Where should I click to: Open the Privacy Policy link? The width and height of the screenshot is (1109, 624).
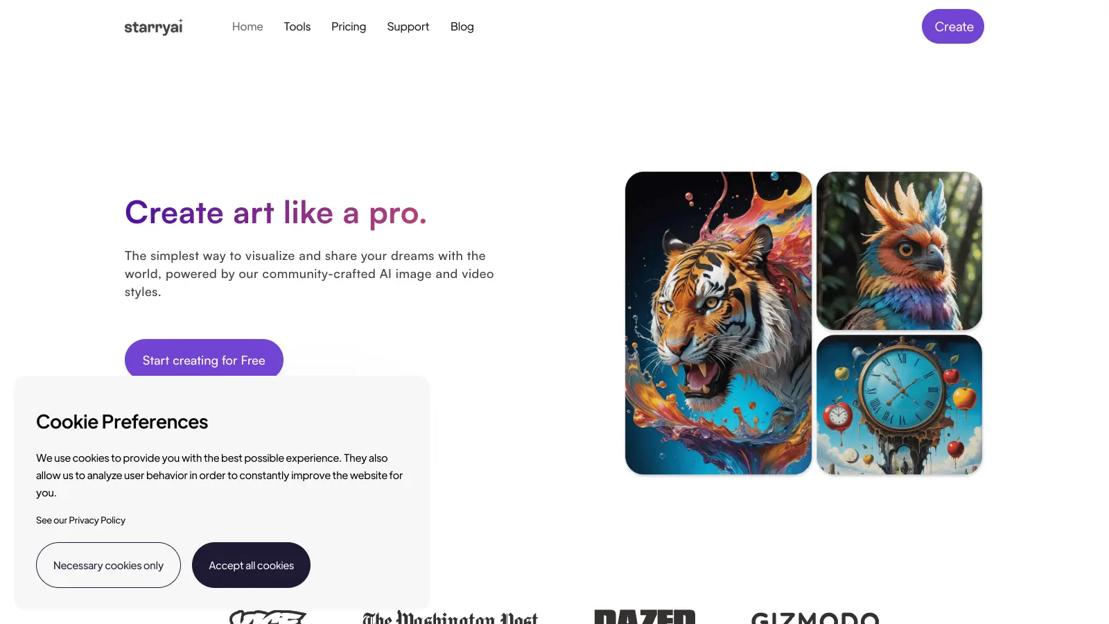[x=97, y=520]
